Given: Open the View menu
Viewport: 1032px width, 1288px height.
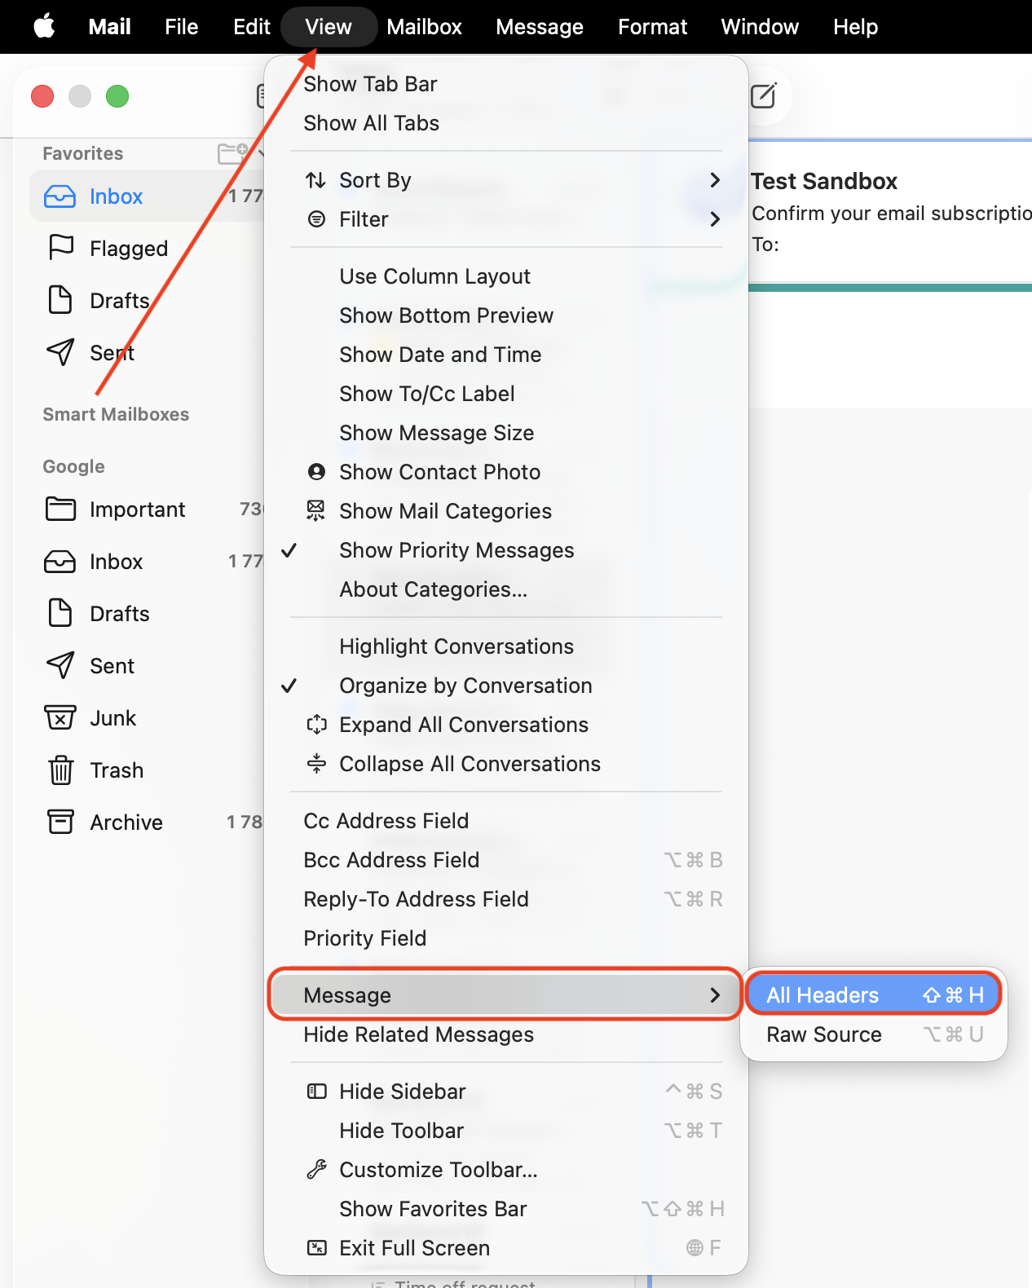Looking at the screenshot, I should (x=329, y=27).
